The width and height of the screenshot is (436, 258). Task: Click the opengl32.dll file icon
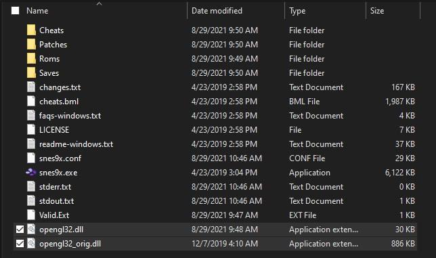31,230
